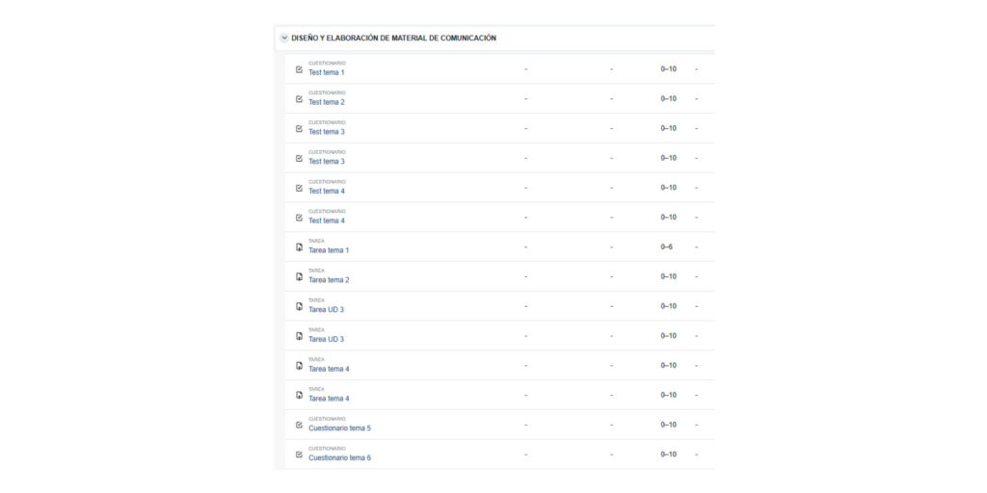
Task: Click the assignment icon of the second Tarea tema 4
Action: click(299, 395)
